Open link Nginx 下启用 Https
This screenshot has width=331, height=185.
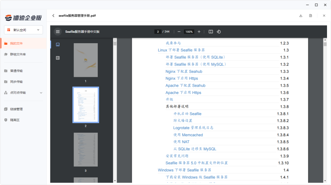pos(182,78)
